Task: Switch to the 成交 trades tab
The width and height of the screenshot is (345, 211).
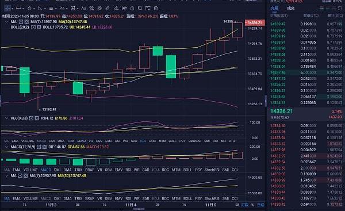Action: click(x=290, y=9)
